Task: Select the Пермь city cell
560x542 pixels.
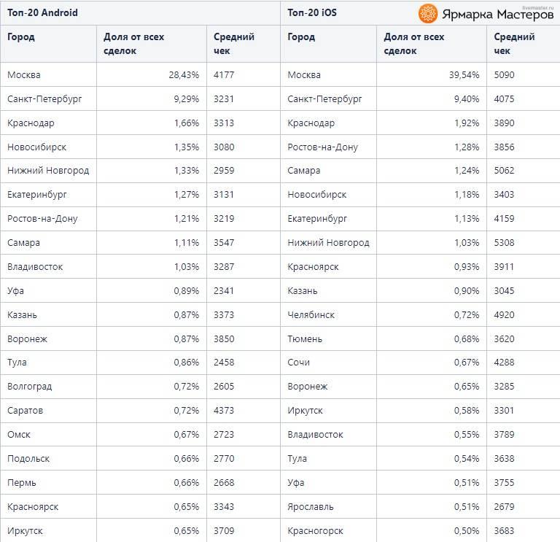Action: [22, 483]
